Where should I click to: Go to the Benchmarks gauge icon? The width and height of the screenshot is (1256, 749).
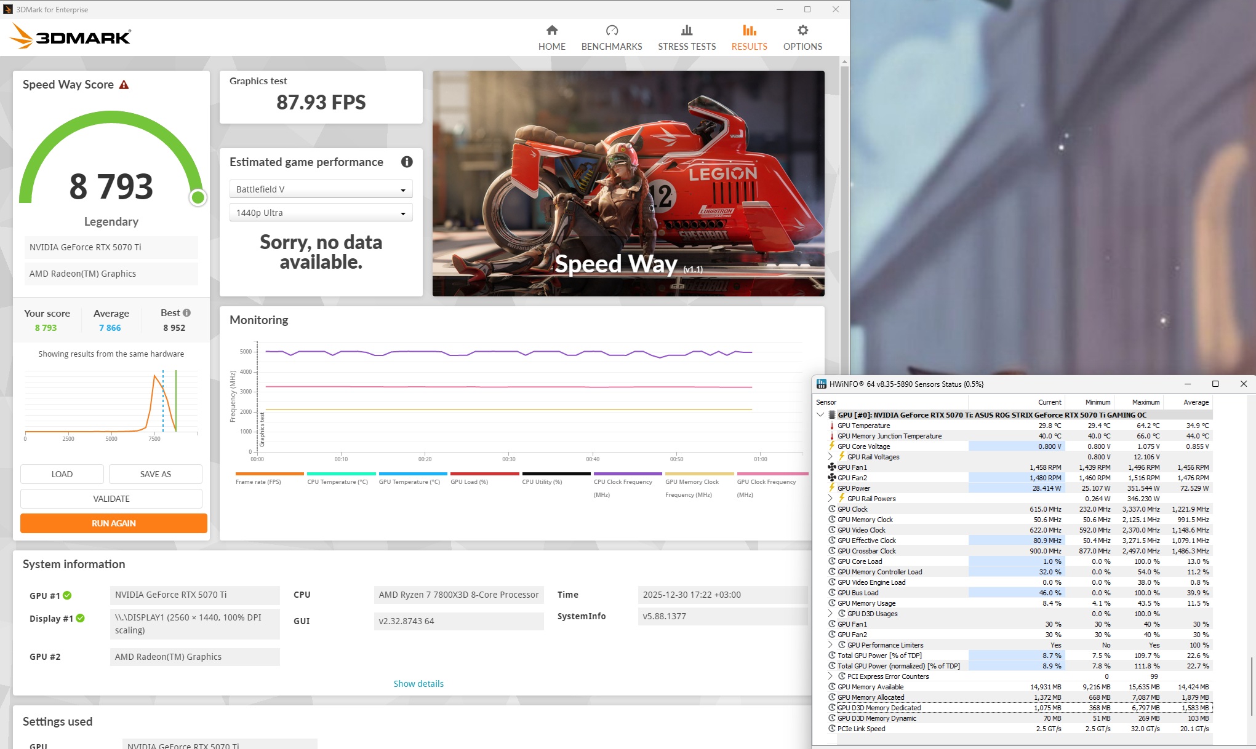coord(611,30)
